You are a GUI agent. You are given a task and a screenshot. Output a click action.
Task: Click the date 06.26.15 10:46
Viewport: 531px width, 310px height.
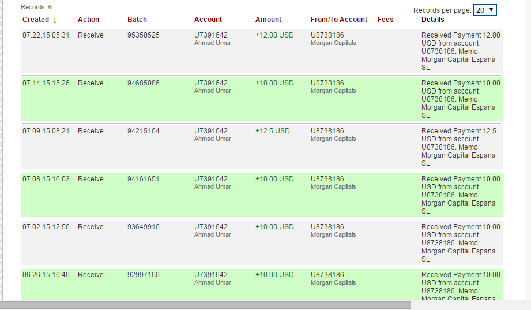pyautogui.click(x=46, y=275)
